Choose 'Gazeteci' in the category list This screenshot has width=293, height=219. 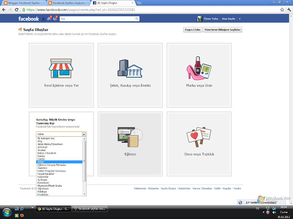coord(59,168)
